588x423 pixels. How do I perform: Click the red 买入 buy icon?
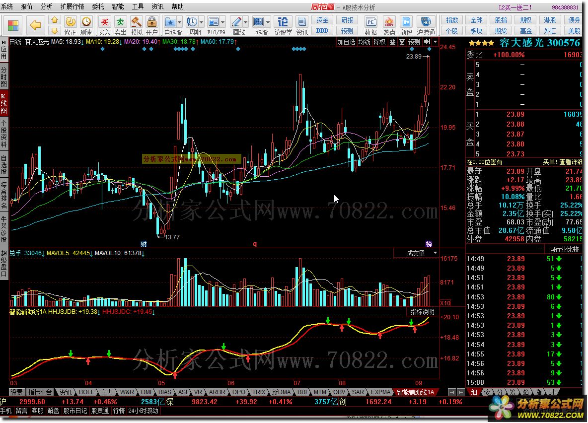[x=104, y=22]
